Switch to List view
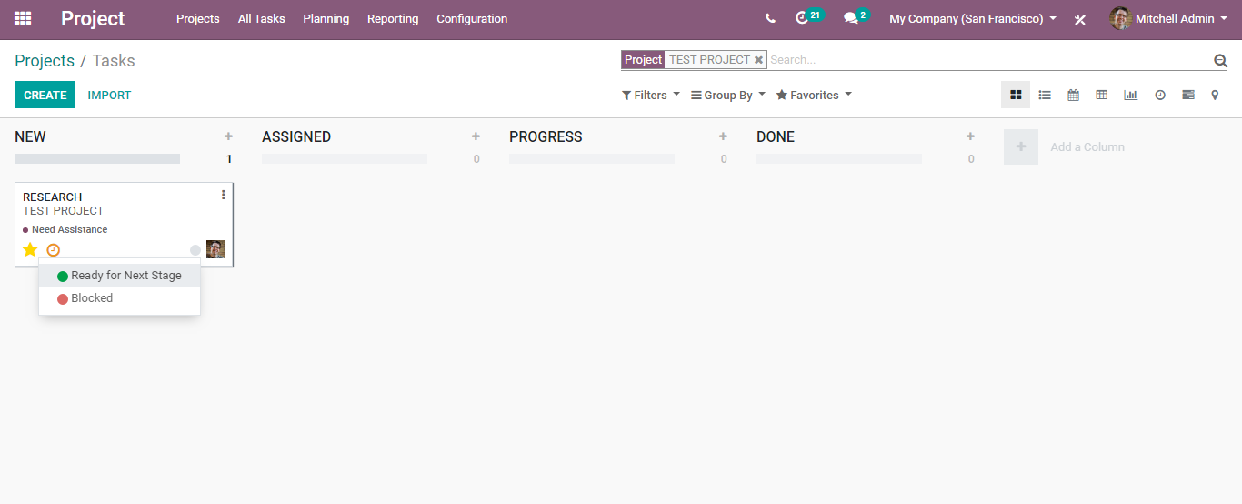 (1045, 95)
